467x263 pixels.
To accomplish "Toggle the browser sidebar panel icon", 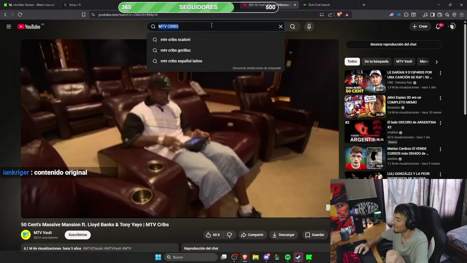I will pyautogui.click(x=432, y=15).
